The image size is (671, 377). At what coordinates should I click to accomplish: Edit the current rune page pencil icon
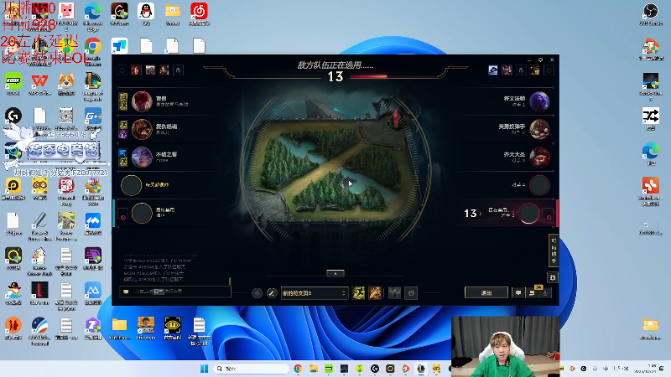[271, 293]
